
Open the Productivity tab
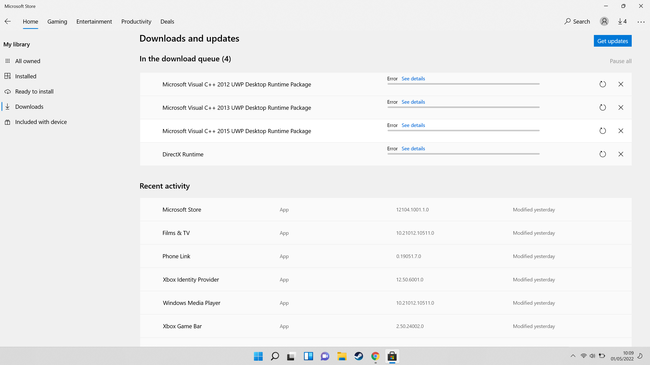[136, 22]
